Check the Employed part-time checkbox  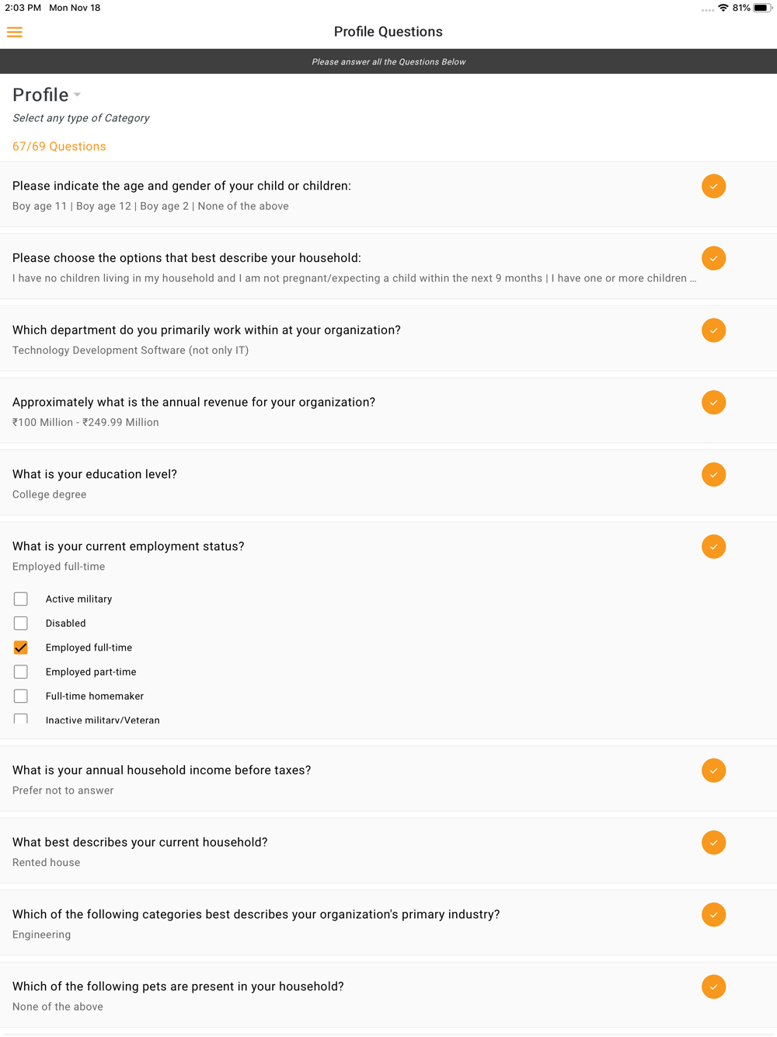coord(21,672)
